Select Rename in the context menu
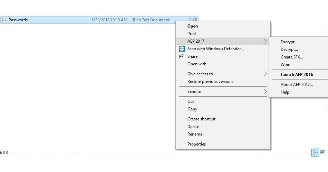Screen dimensions: 328x172 (x=223, y=134)
